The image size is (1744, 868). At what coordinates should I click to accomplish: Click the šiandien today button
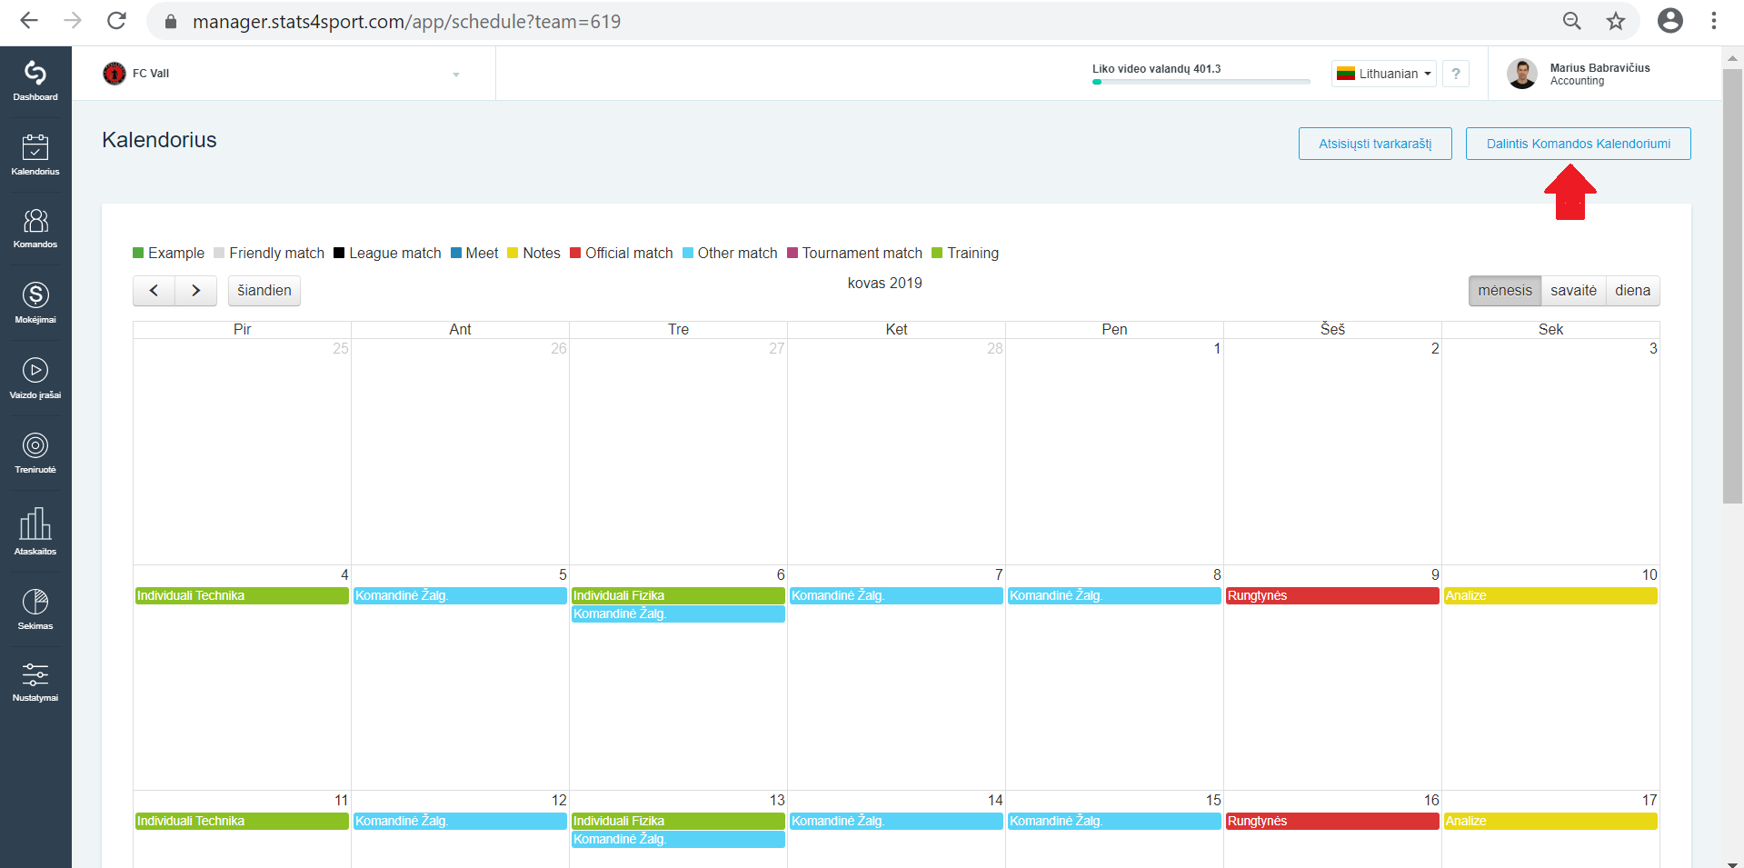tap(264, 291)
